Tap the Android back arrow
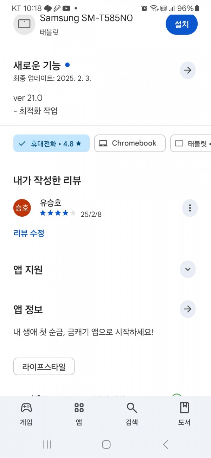Image resolution: width=211 pixels, height=458 pixels. (165, 444)
